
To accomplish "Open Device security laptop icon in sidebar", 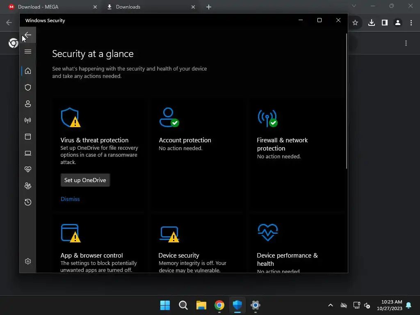I will [28, 153].
